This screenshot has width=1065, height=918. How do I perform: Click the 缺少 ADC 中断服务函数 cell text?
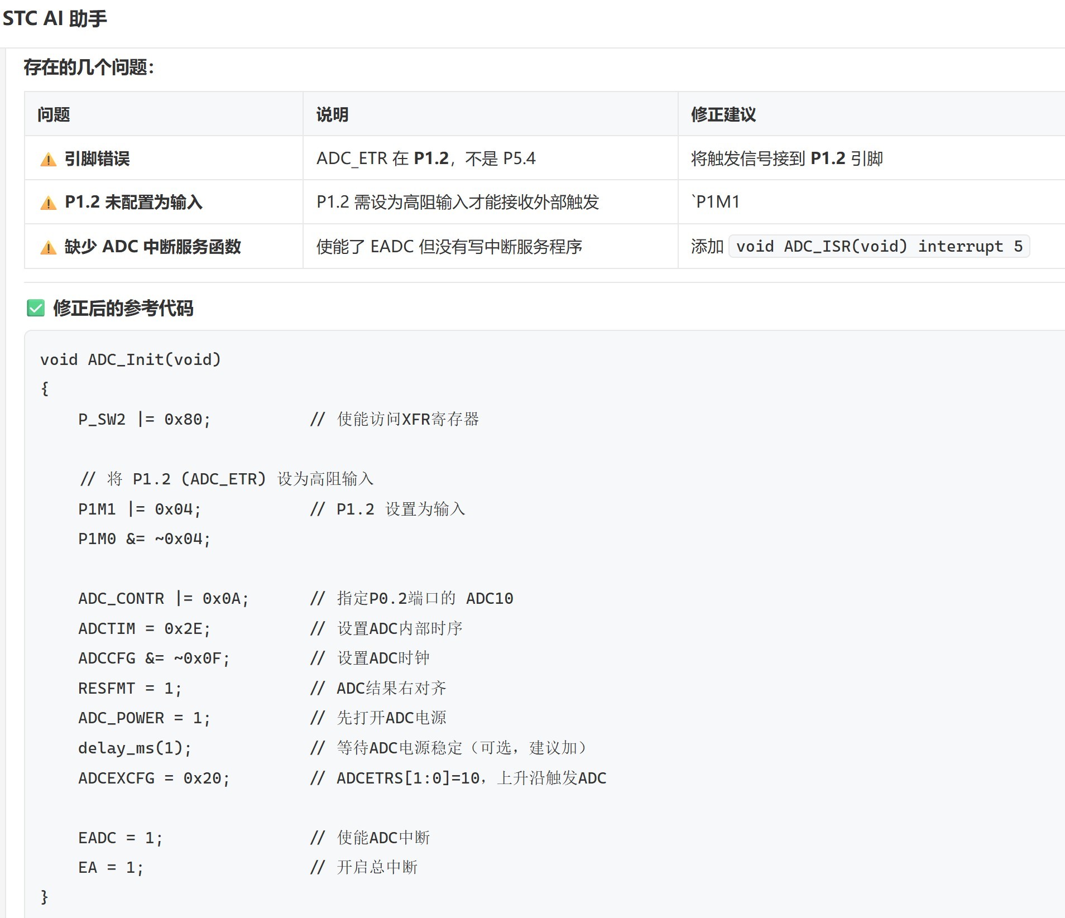tap(152, 247)
